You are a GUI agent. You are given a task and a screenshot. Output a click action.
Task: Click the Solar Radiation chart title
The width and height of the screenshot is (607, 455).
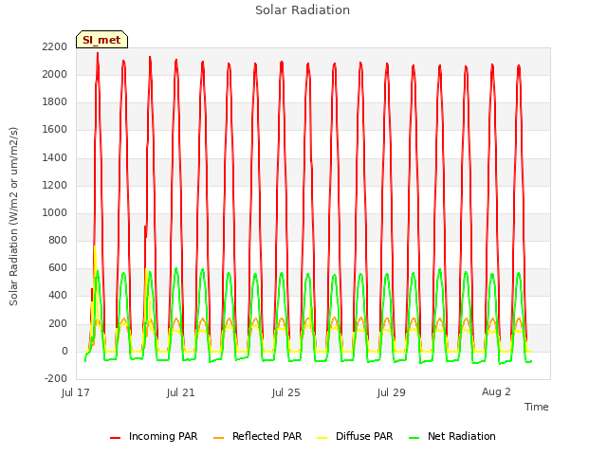click(x=303, y=10)
